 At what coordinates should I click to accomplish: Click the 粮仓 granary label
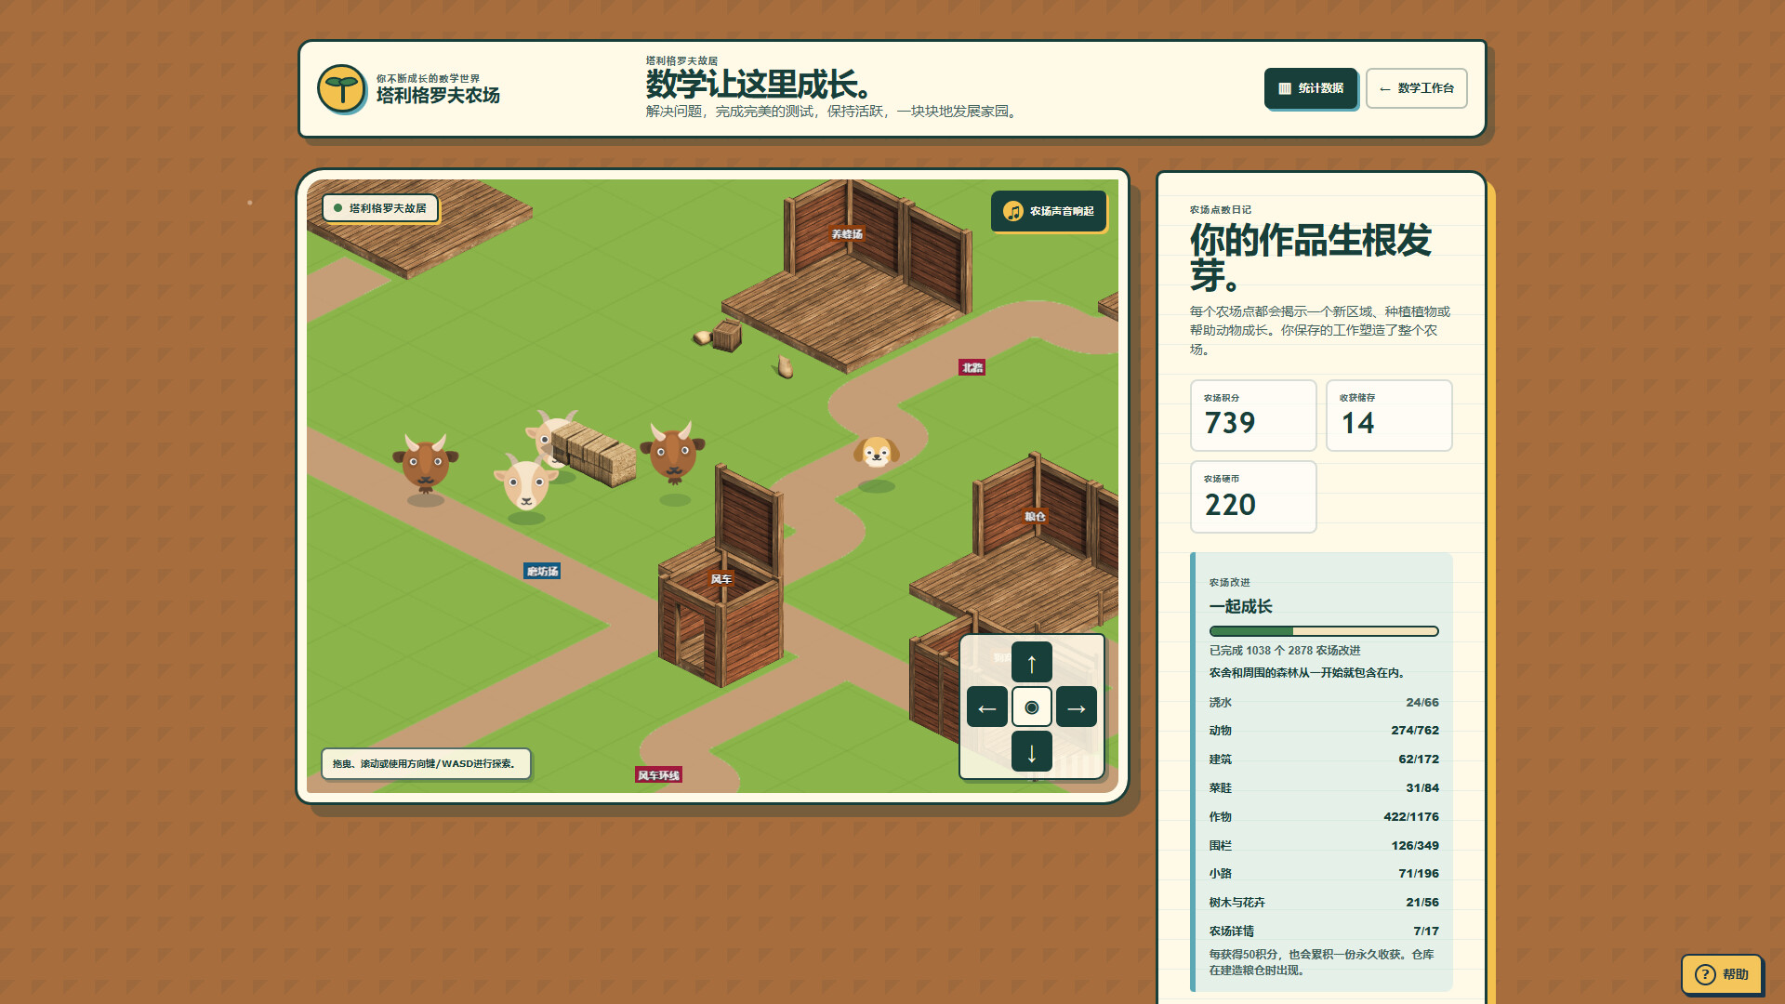(1035, 517)
